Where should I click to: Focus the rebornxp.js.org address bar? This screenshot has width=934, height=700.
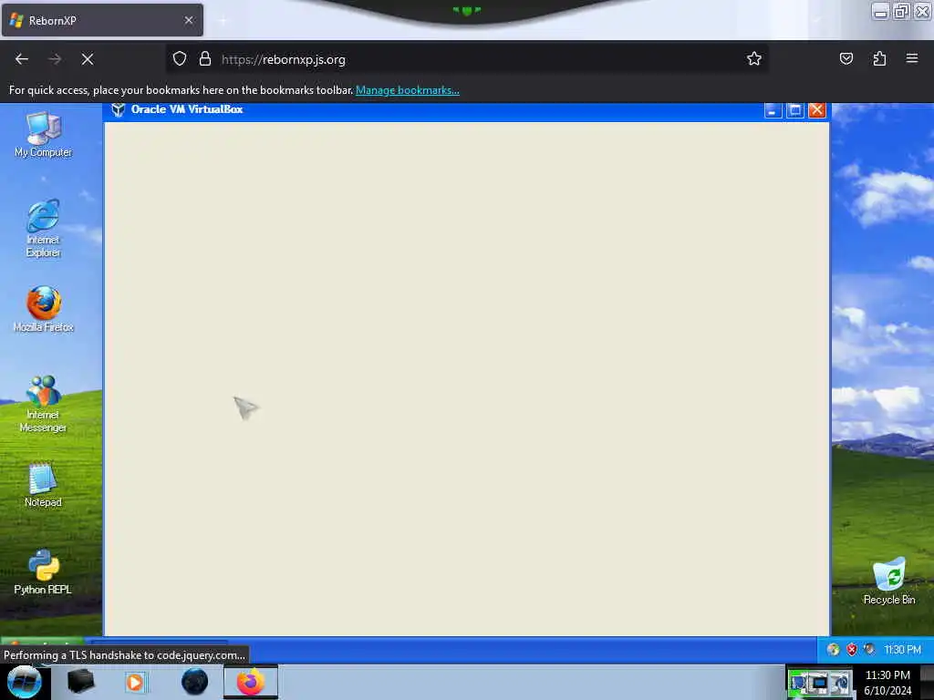point(466,59)
